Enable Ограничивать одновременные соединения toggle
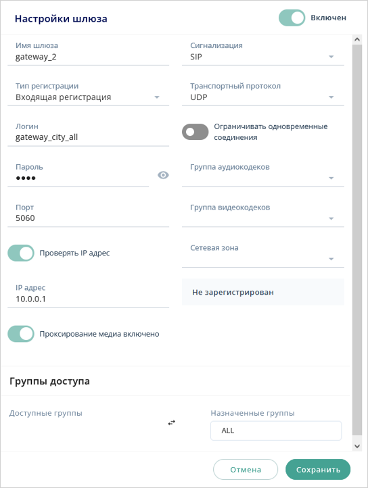The height and width of the screenshot is (488, 368). tap(195, 132)
